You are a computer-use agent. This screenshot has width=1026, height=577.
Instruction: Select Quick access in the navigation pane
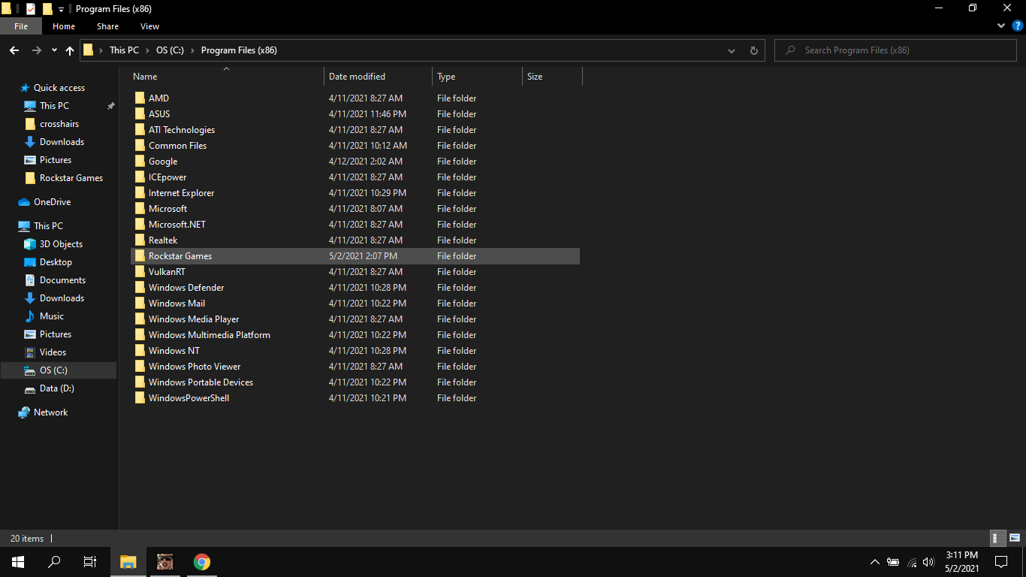(x=59, y=88)
